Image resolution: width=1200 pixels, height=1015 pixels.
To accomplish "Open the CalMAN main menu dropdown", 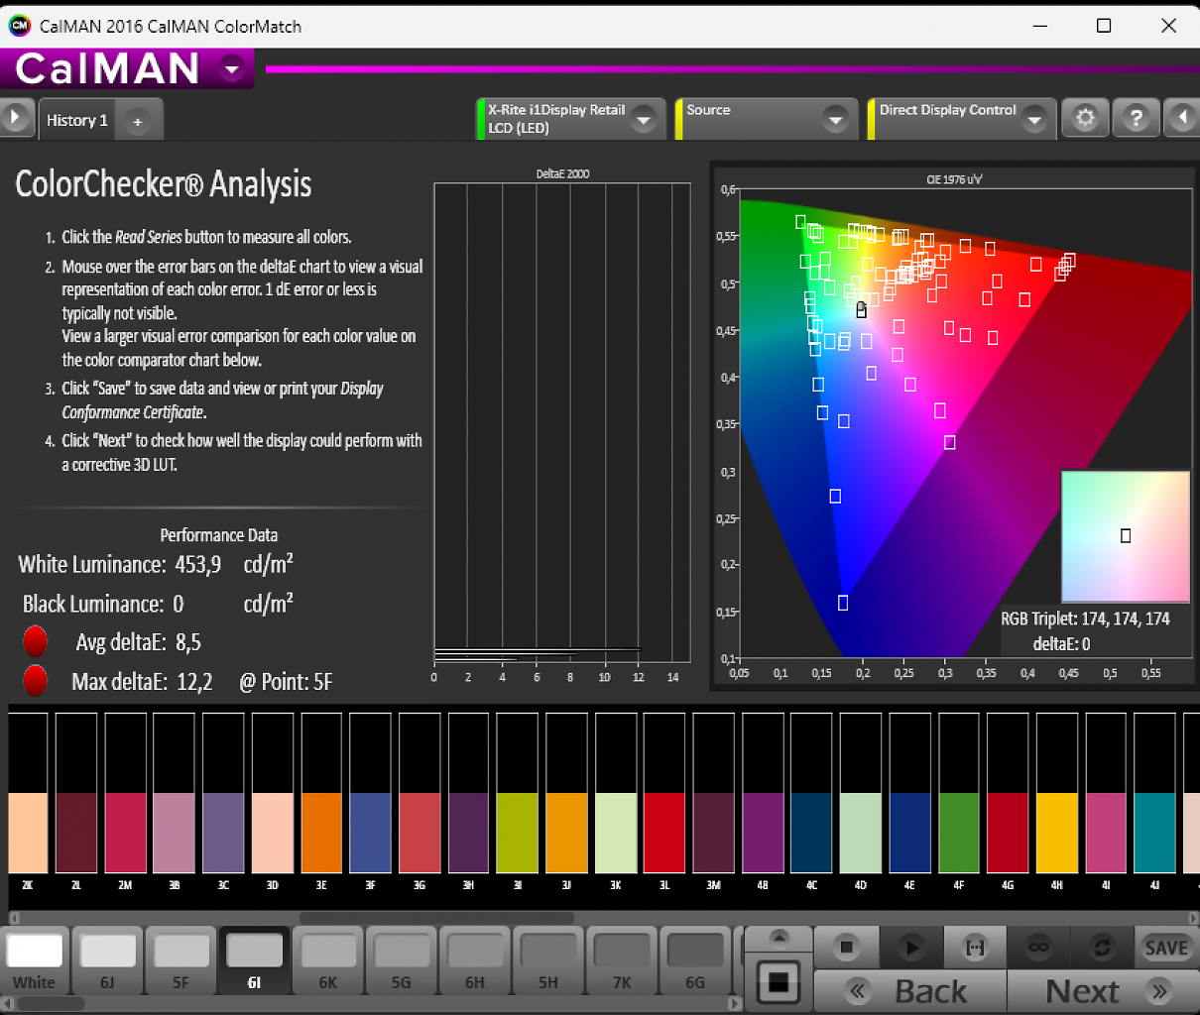I will 232,68.
